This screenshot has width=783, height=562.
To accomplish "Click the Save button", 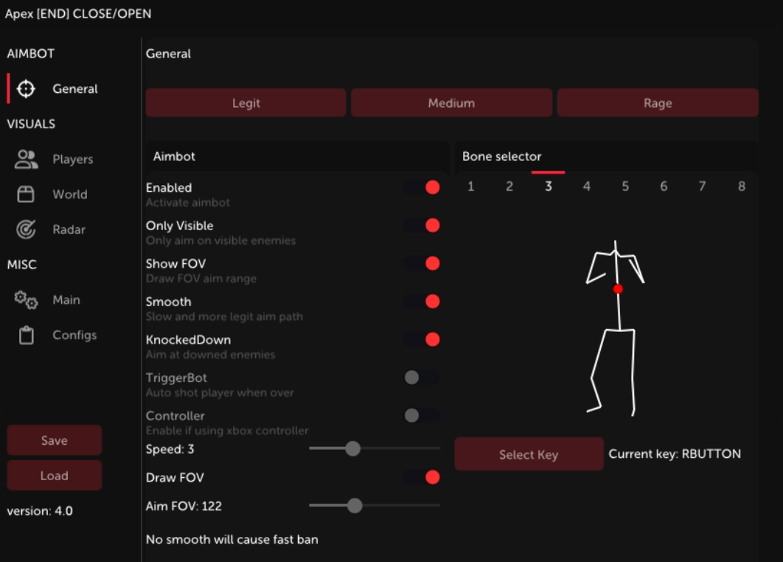I will (55, 440).
